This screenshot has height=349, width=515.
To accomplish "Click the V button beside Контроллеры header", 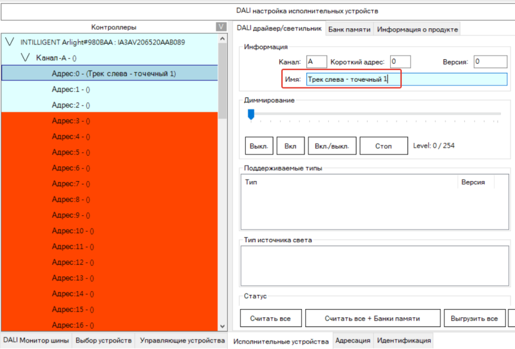I will tap(221, 26).
